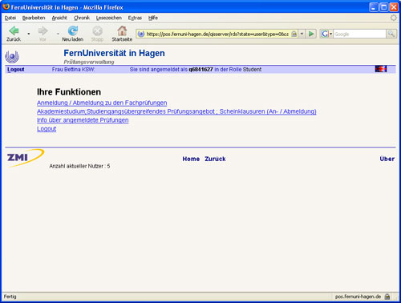
Task: Click the Google search engine icon
Action: (x=325, y=34)
